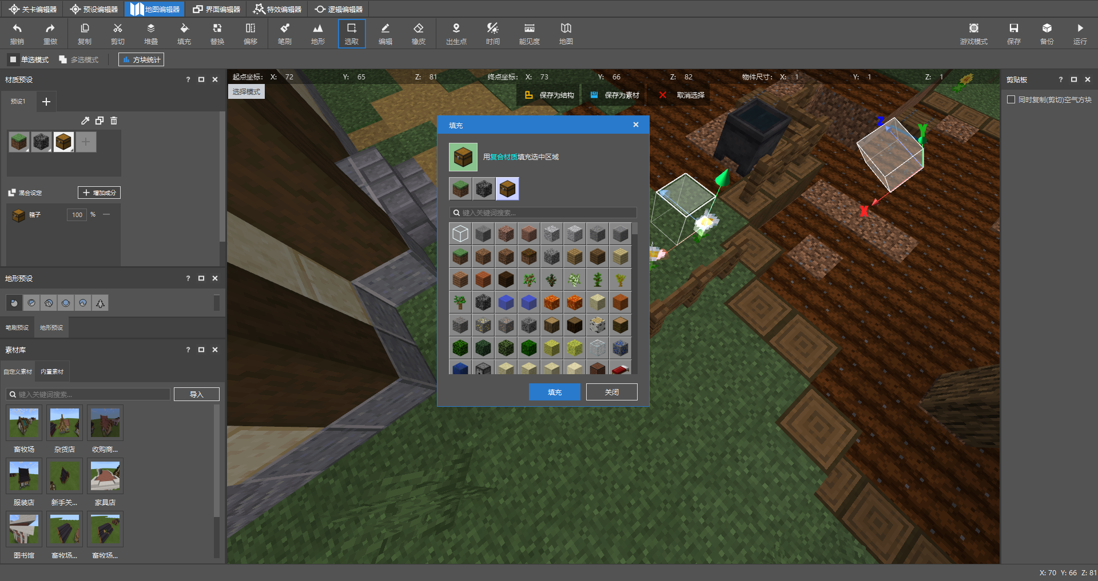The height and width of the screenshot is (581, 1098).
Task: Switch to 预设编辑器 tab
Action: (94, 9)
